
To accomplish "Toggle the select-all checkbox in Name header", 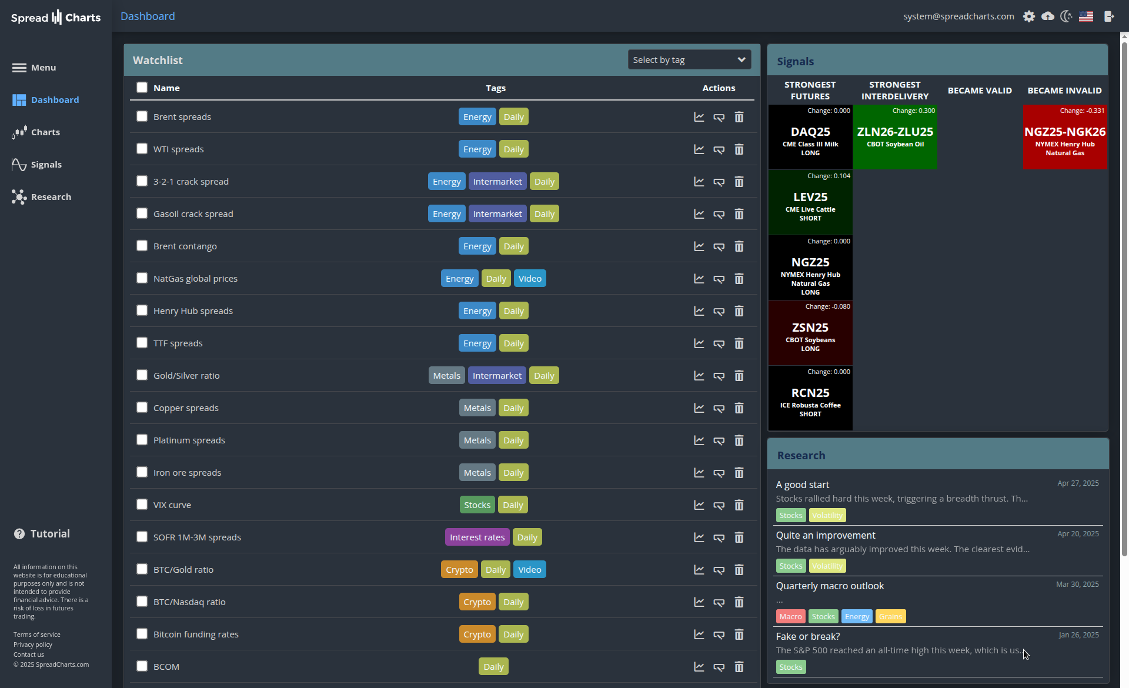I will (x=142, y=88).
